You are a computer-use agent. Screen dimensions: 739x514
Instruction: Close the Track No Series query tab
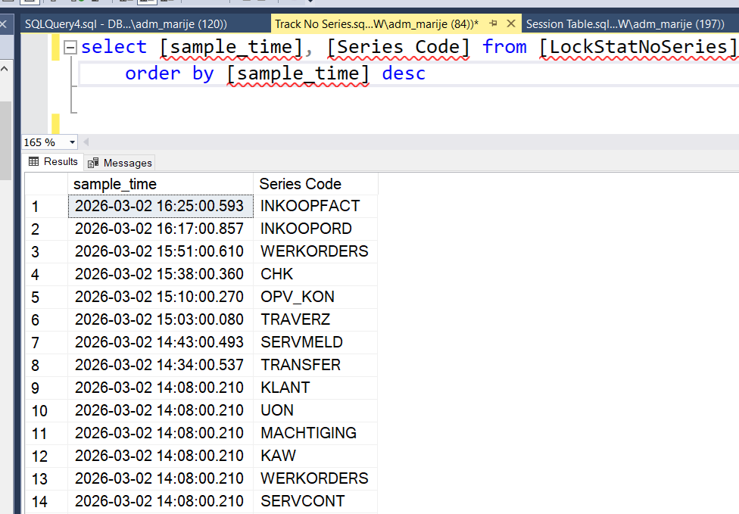tap(513, 24)
